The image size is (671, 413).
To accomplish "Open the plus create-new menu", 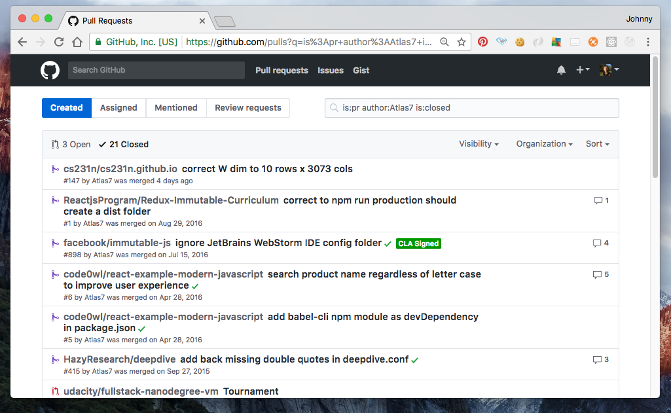I will [583, 70].
